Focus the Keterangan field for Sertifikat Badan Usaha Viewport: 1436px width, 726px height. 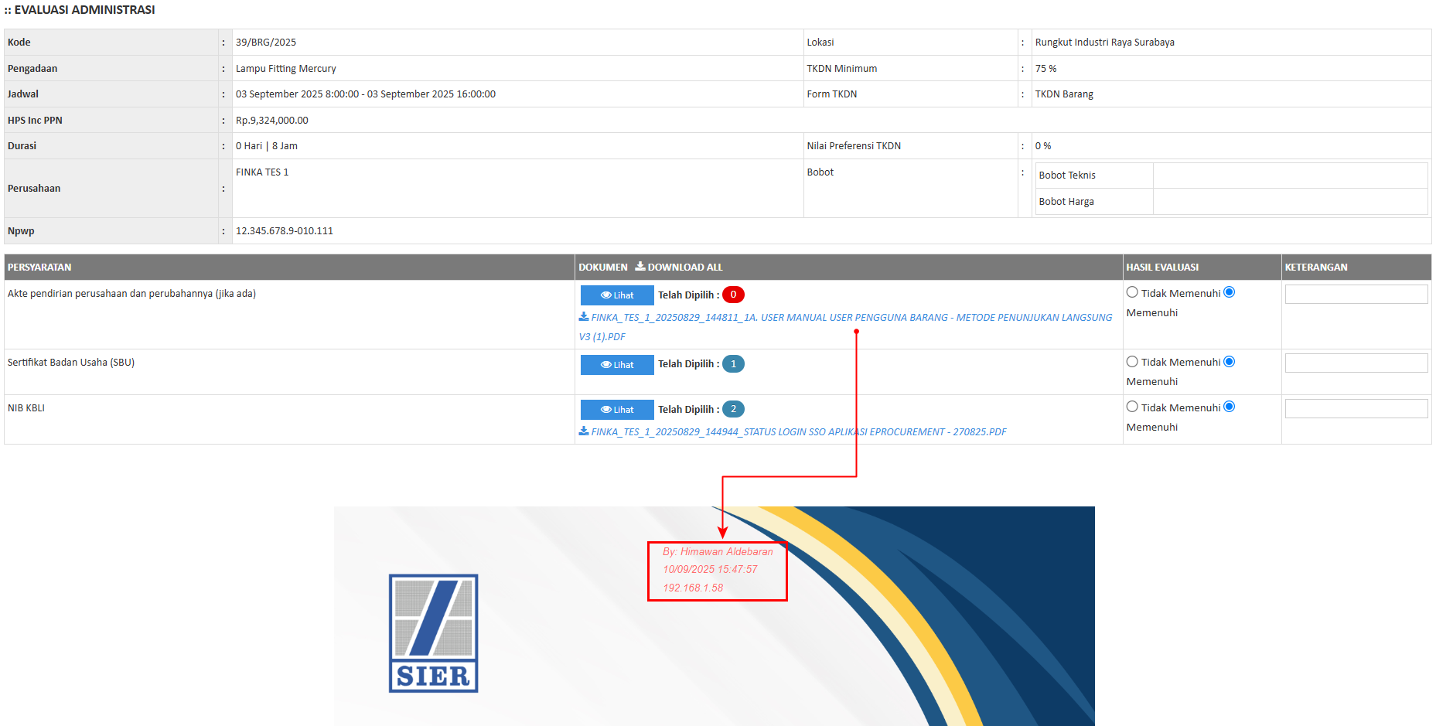(1356, 363)
